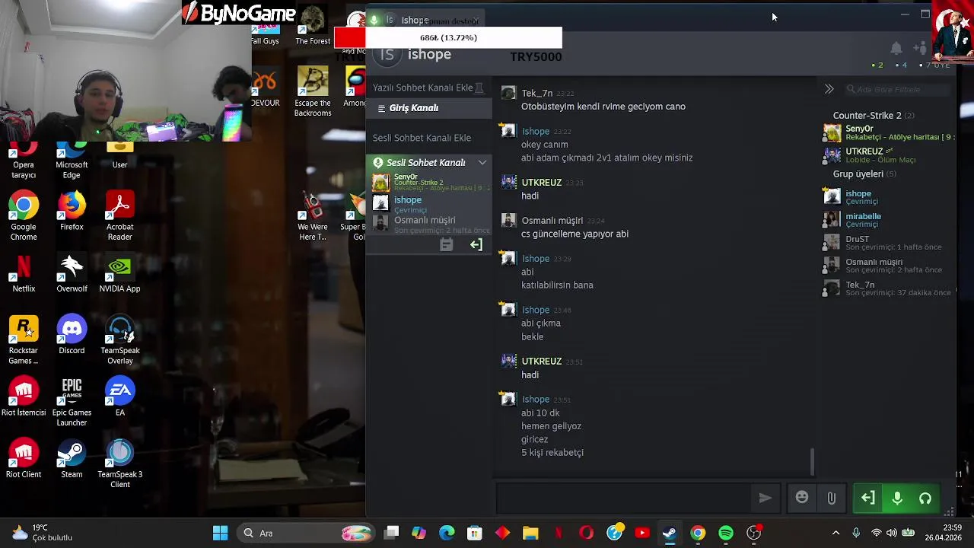Open the emoji picker

pos(802,498)
